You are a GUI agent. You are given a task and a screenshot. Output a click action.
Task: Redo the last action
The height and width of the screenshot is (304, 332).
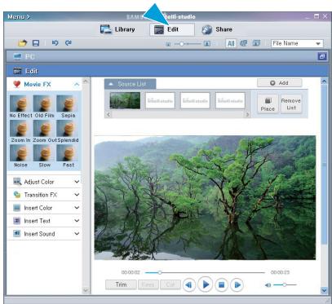(x=69, y=42)
